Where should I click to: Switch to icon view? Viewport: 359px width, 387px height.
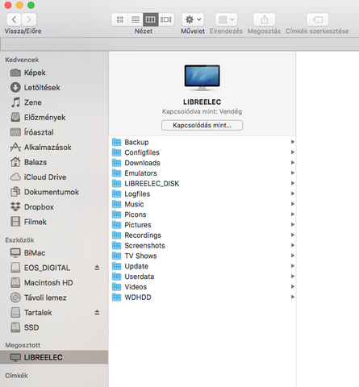coord(120,19)
